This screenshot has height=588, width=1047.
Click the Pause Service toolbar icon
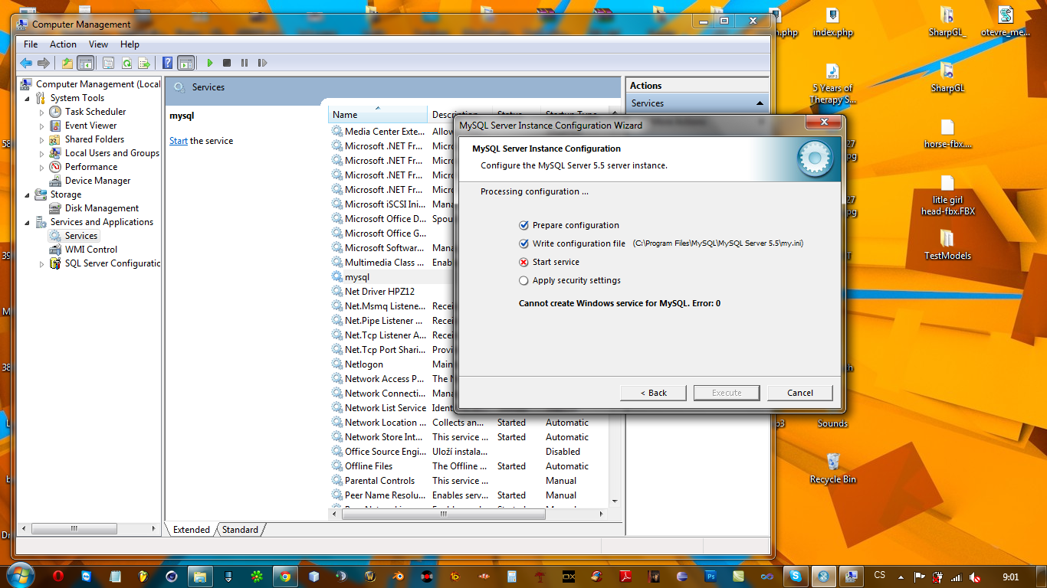(245, 63)
